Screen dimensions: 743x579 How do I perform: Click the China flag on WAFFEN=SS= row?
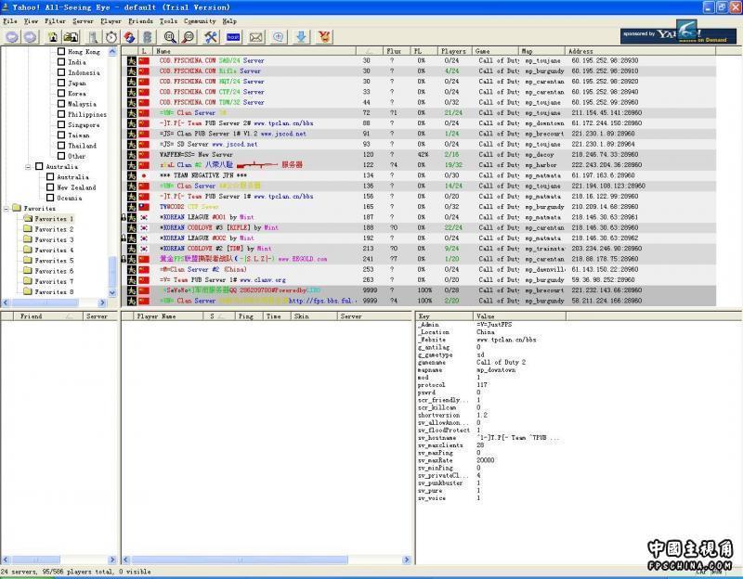click(x=144, y=154)
